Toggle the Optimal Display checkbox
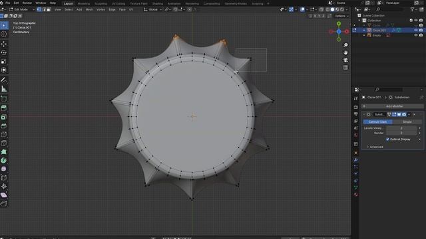This screenshot has width=426, height=239. 387,139
